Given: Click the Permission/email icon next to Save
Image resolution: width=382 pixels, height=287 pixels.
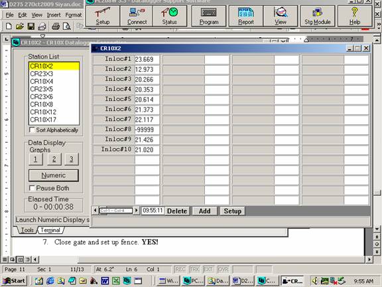Looking at the screenshot, I should pyautogui.click(x=42, y=26).
